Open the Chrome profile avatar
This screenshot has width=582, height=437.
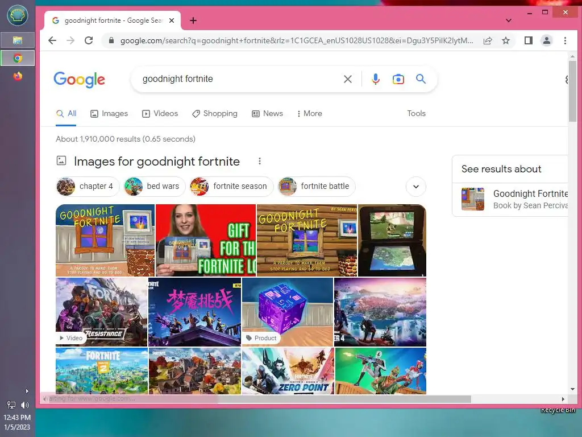tap(547, 40)
